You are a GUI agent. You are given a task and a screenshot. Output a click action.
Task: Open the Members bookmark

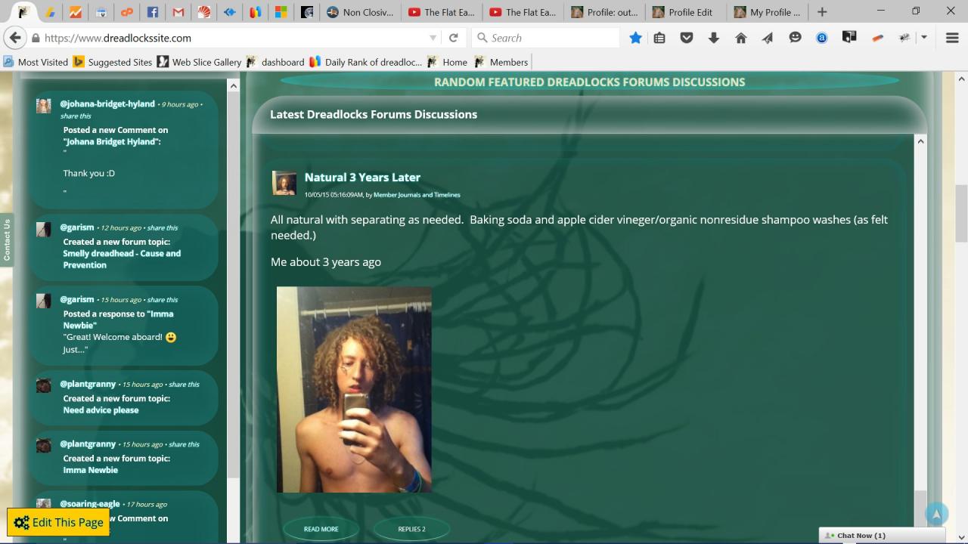coord(501,62)
